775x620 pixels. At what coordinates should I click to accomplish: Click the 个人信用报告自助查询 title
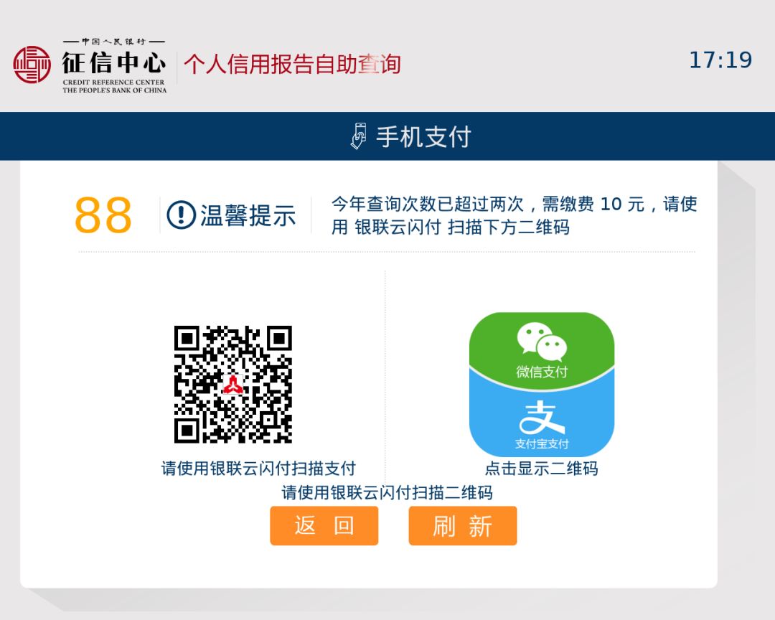coord(292,65)
